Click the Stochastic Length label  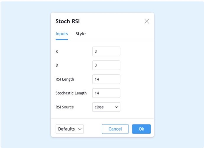click(71, 93)
